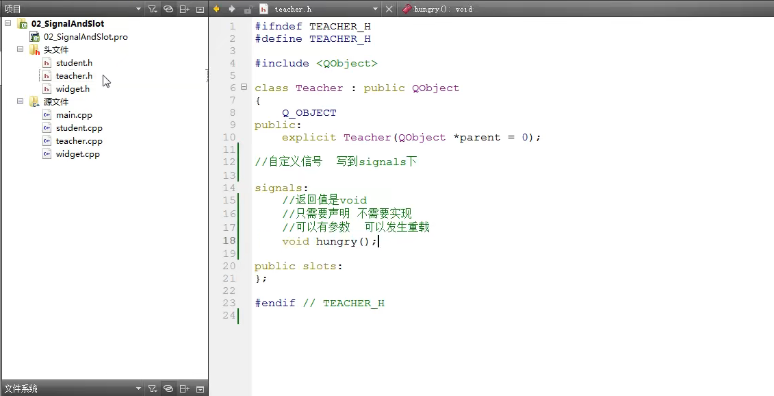Click '#endif // TEACHER_H' line
Screen dimensions: 774x396
click(320, 303)
